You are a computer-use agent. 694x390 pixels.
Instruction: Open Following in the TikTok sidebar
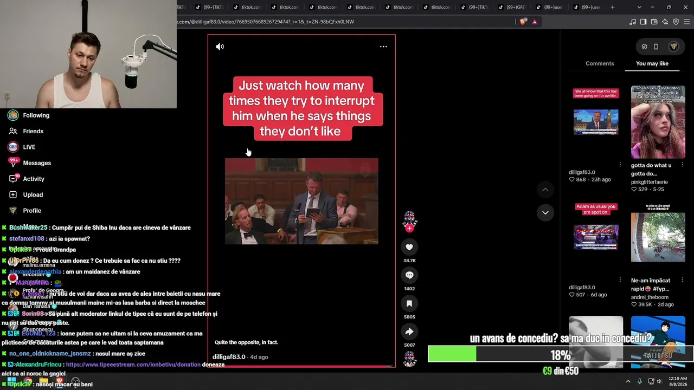point(36,115)
